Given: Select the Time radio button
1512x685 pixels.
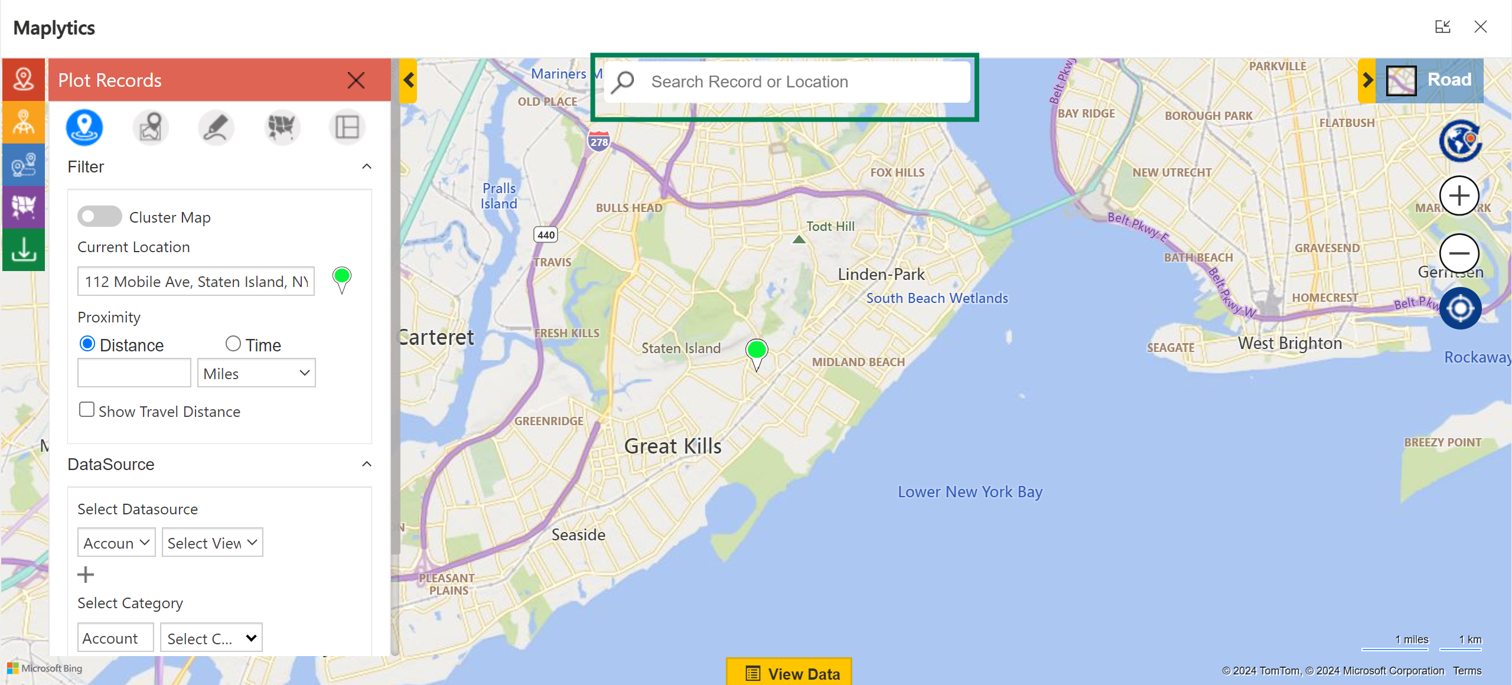Looking at the screenshot, I should [x=232, y=344].
